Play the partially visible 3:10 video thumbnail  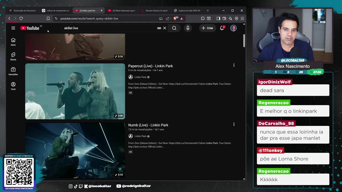click(x=75, y=47)
